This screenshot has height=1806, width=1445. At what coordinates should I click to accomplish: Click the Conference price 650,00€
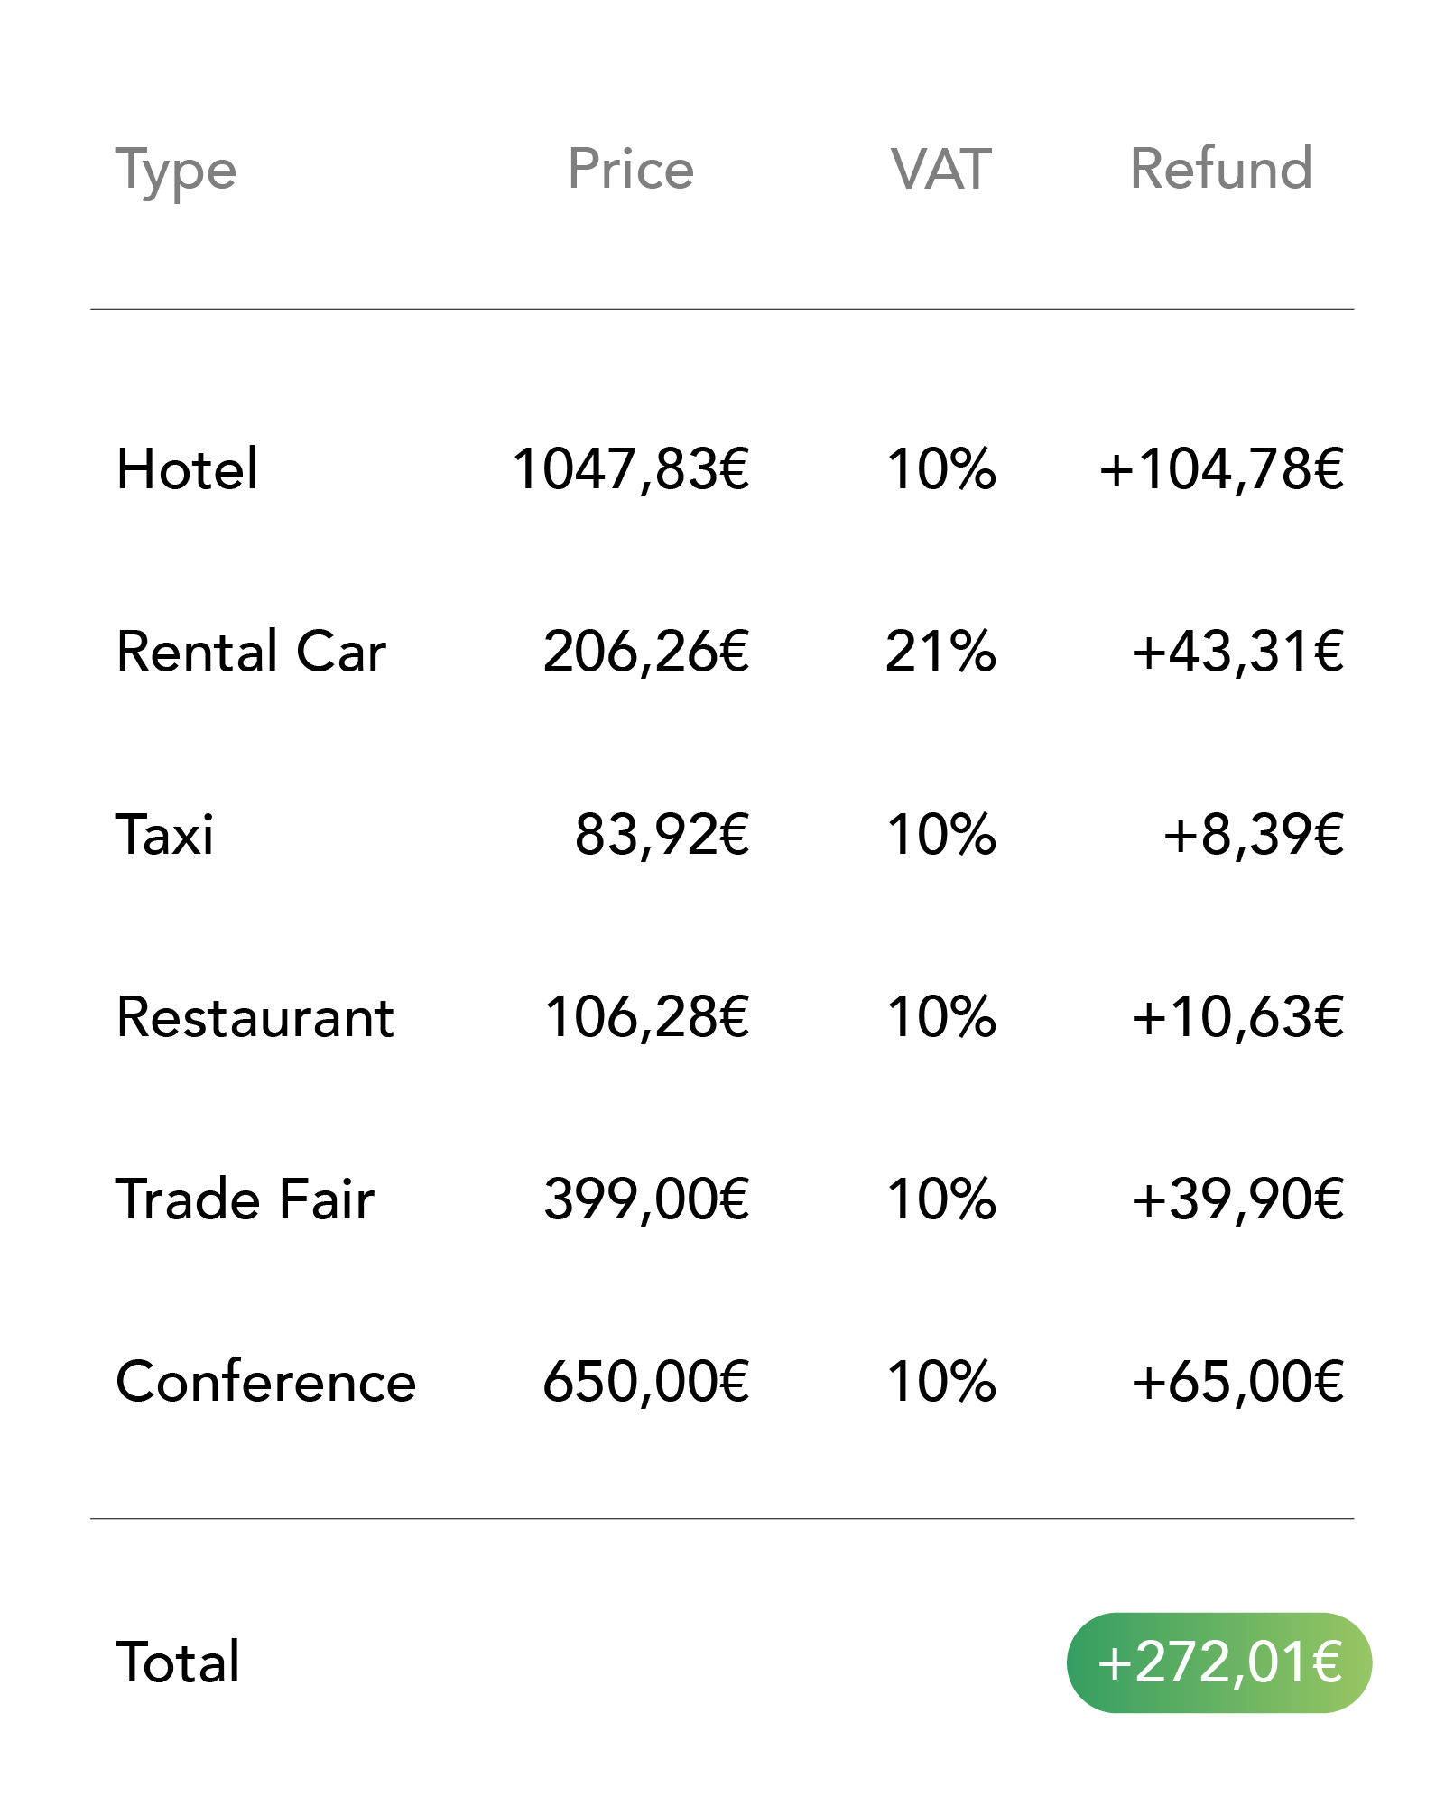point(646,1382)
